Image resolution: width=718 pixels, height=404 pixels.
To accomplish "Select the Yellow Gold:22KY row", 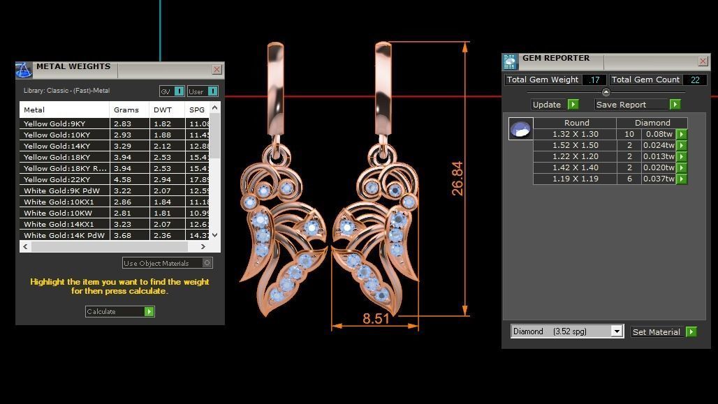I will tap(115, 179).
